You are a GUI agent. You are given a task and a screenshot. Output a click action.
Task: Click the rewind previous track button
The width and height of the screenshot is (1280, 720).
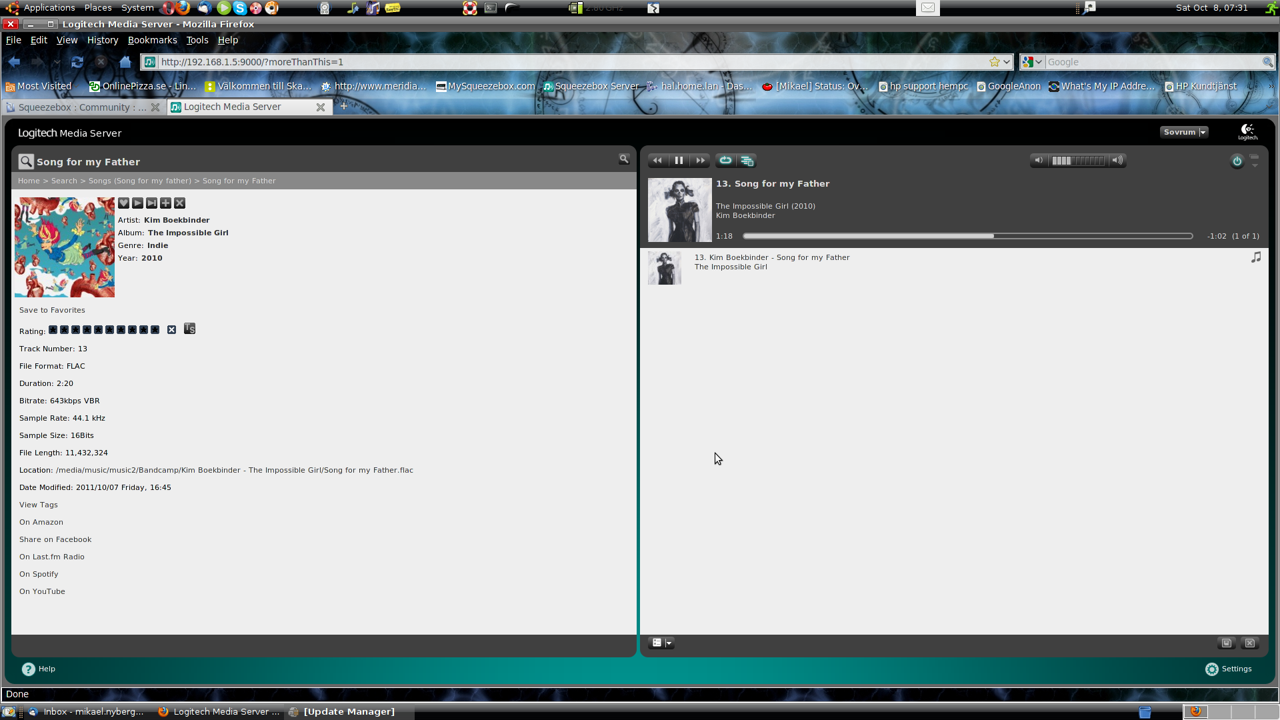click(657, 161)
